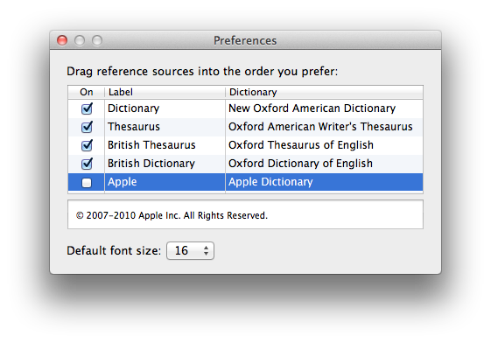Select the 'British Thesaurus' label cell
Viewport: 491px width, 343px height.
pos(165,145)
